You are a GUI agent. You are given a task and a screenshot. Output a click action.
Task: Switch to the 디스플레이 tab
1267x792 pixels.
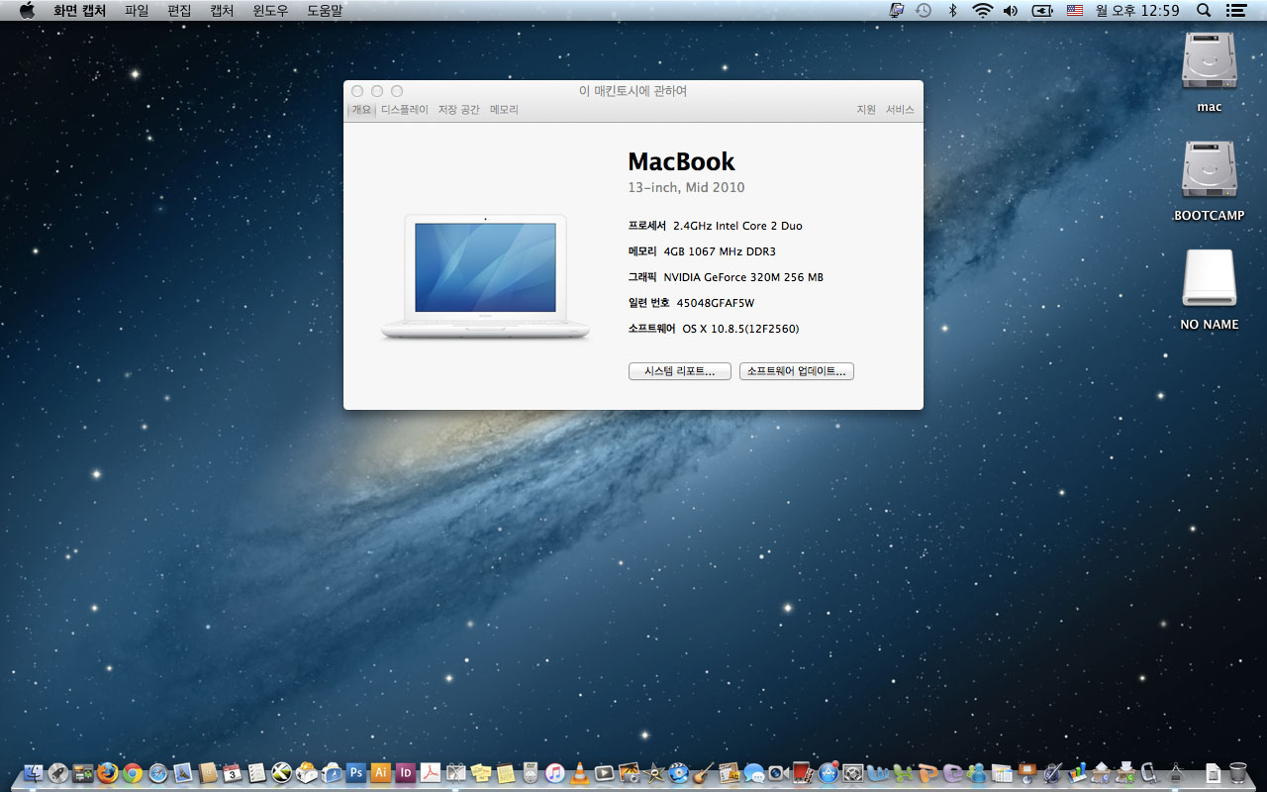[x=405, y=110]
